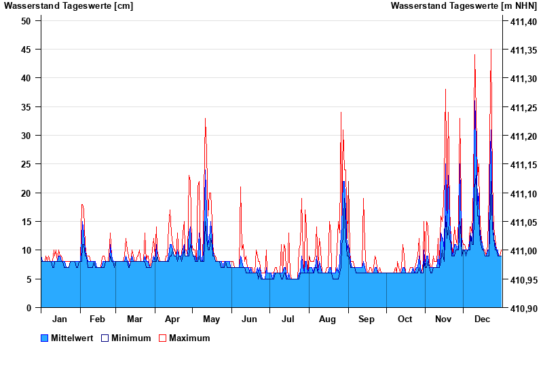Click the Feb month label
The width and height of the screenshot is (543, 373).
click(x=97, y=319)
